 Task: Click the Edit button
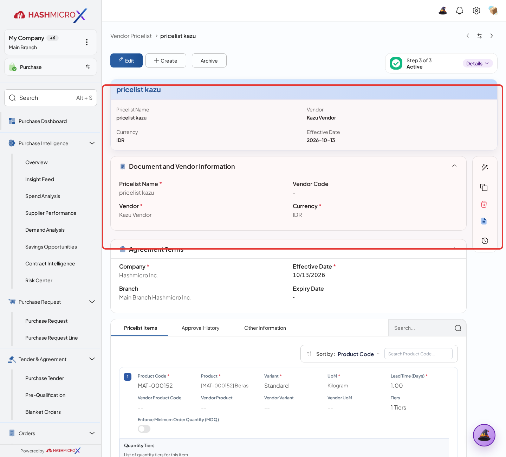pos(126,60)
